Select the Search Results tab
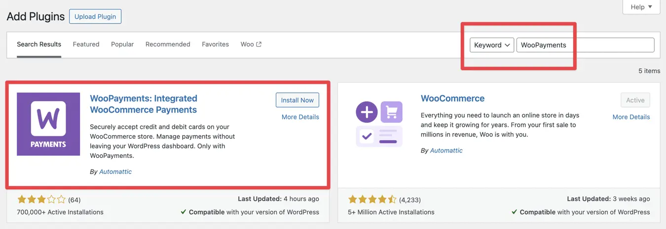Viewport: 666px width, 229px height. coord(39,44)
